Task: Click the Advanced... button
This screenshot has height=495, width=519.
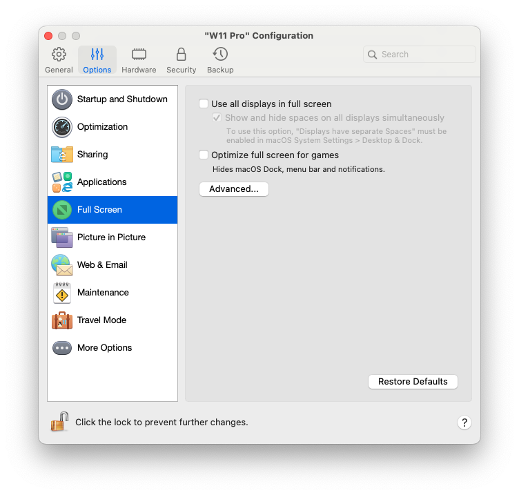Action: (x=233, y=189)
